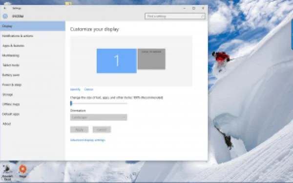Go to Power & sleep settings

pos(33,85)
